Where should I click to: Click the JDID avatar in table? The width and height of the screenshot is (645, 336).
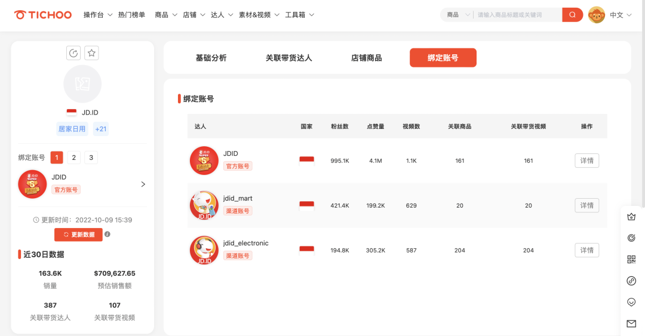204,161
